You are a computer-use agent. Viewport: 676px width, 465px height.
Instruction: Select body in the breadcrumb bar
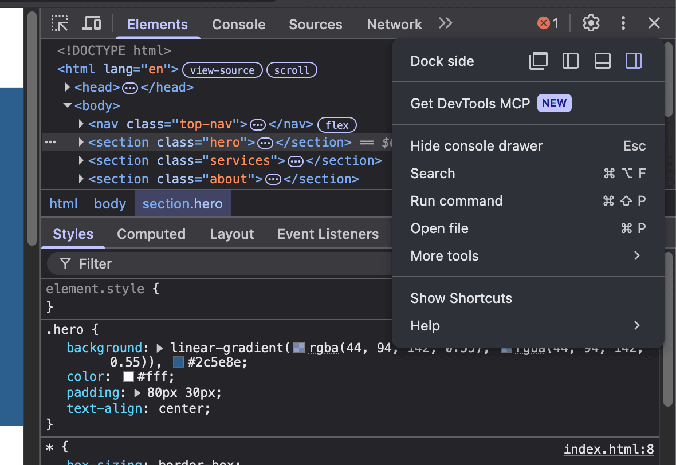(110, 203)
